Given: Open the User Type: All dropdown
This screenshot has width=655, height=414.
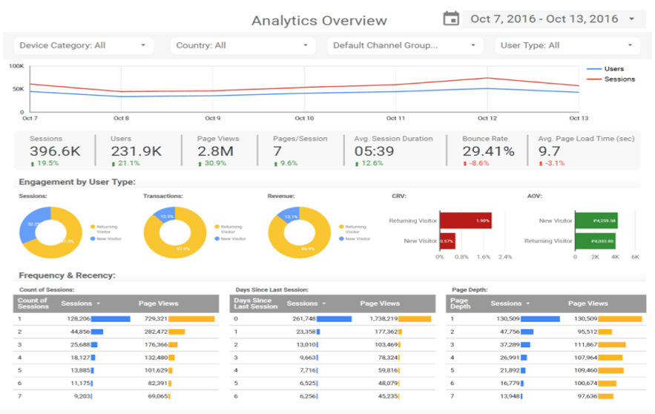Looking at the screenshot, I should pyautogui.click(x=567, y=45).
